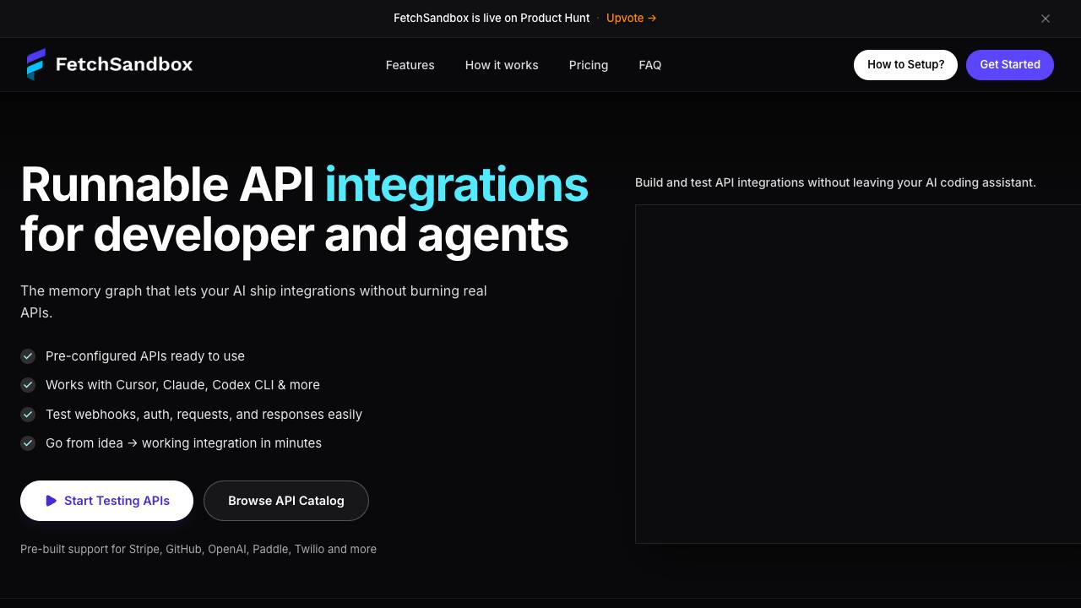Click checkmark icon beside Test webhooks
The width and height of the screenshot is (1081, 608).
click(x=28, y=415)
